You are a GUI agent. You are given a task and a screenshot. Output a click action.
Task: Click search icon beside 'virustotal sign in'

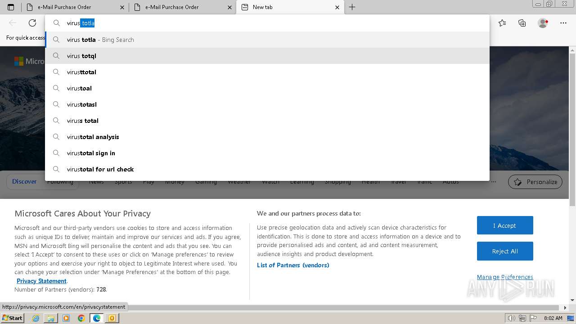[56, 153]
